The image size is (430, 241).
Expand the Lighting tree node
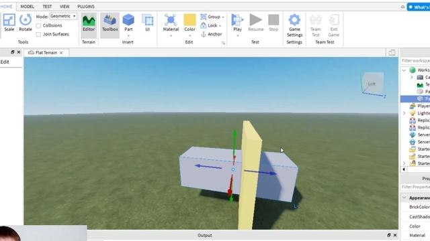404,113
